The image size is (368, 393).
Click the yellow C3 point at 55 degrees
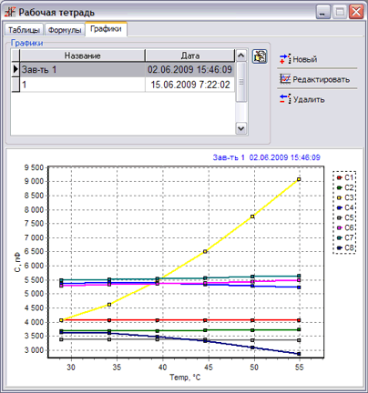(299, 179)
